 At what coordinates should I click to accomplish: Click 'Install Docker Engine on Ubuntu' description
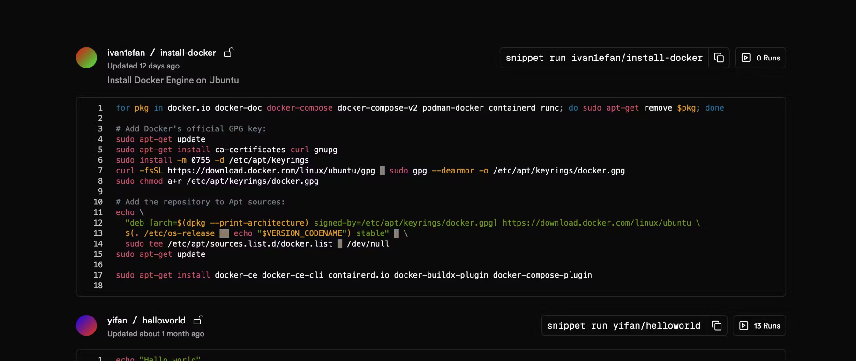tap(173, 80)
